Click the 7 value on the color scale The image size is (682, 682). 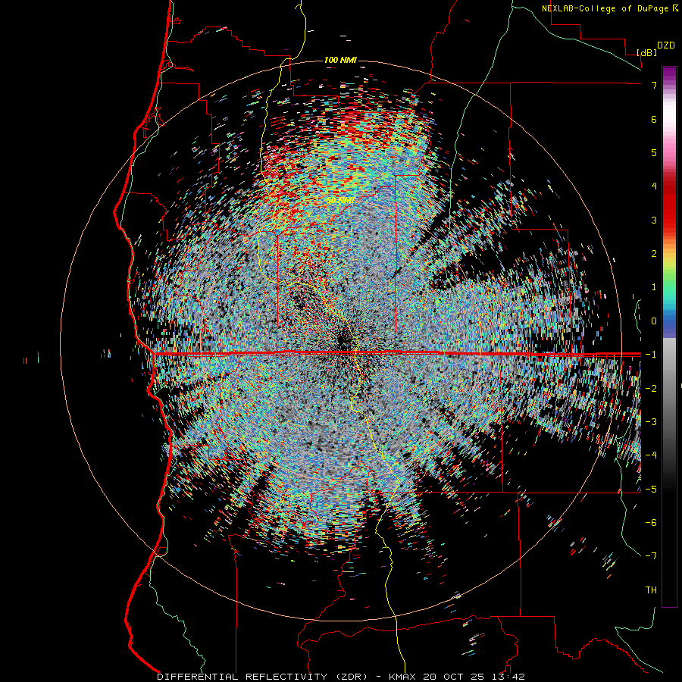(654, 85)
